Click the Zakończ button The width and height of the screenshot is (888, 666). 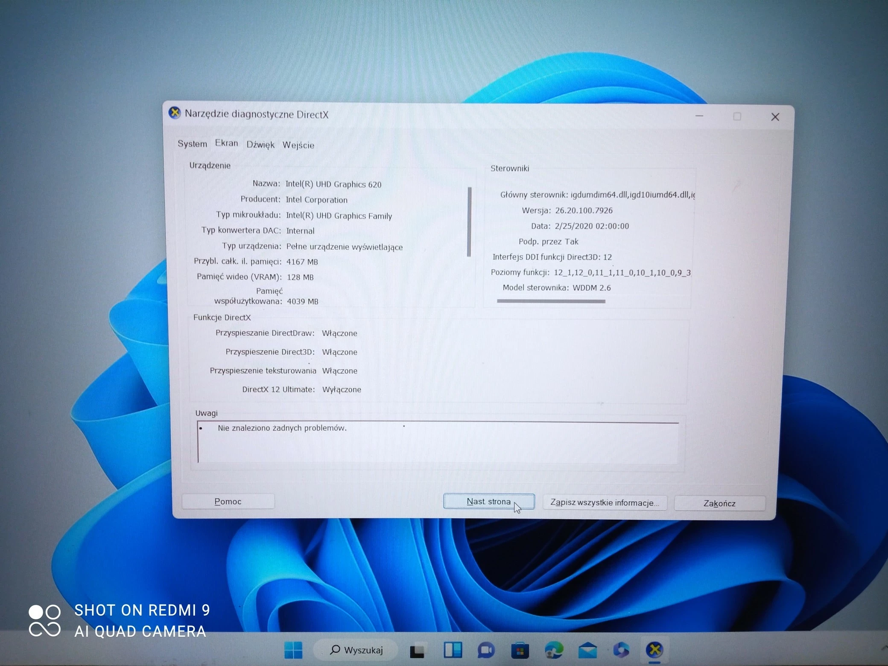point(719,503)
